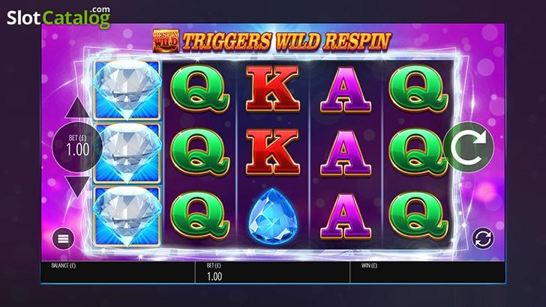Click the green spin button
This screenshot has width=546, height=307.
(469, 147)
